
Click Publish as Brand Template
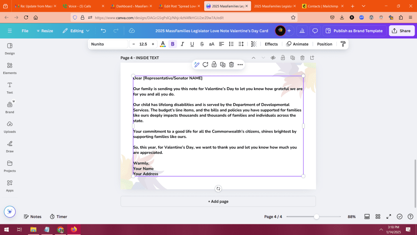point(354,31)
